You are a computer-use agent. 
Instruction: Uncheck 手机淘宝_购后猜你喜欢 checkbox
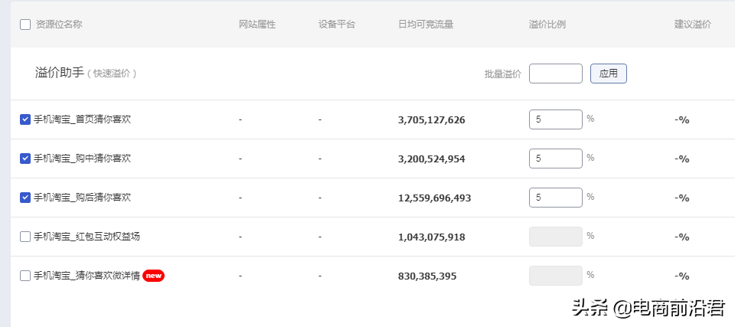point(25,198)
